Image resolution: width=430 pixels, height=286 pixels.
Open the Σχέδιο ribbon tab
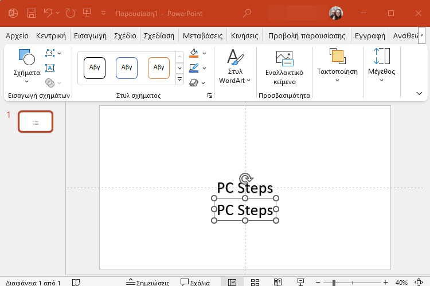tap(125, 36)
